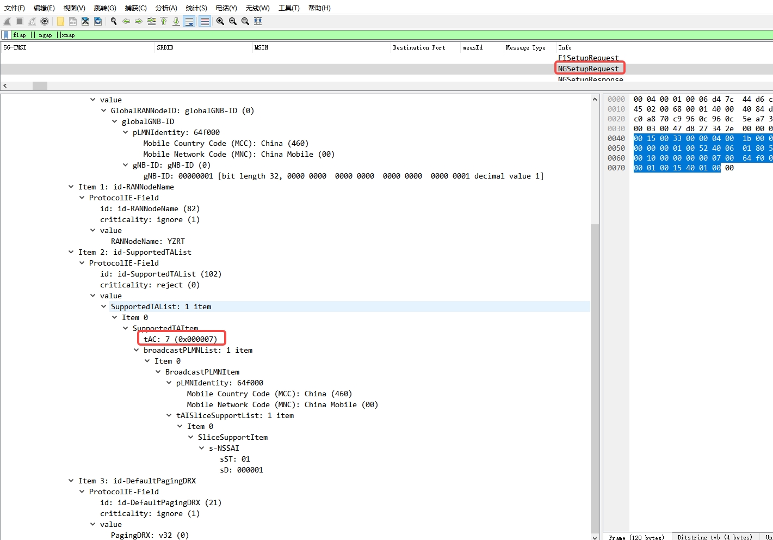
Task: Select the tAC: 7 (0x000007) field
Action: tap(180, 339)
